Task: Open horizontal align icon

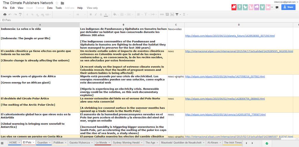Action: coord(139,14)
